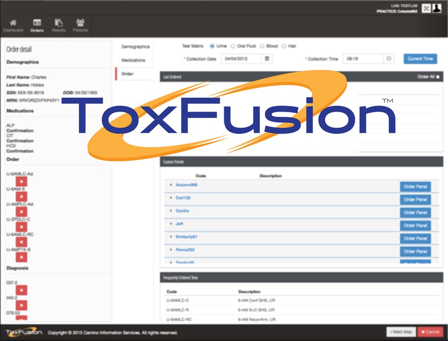
Task: Remove U-6AMLC-RC from the order
Action: (22, 242)
